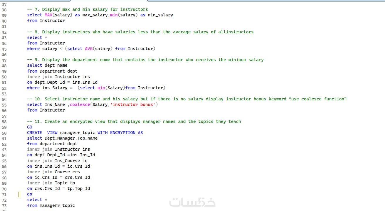Click the AVG function in the subquery
This screenshot has height=211, width=385.
pyautogui.click(x=89, y=49)
